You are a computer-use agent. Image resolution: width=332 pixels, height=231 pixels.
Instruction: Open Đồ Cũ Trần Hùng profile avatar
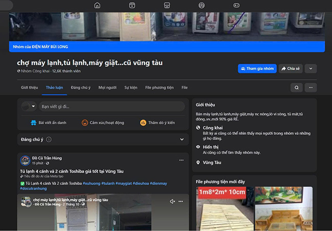[25, 160]
